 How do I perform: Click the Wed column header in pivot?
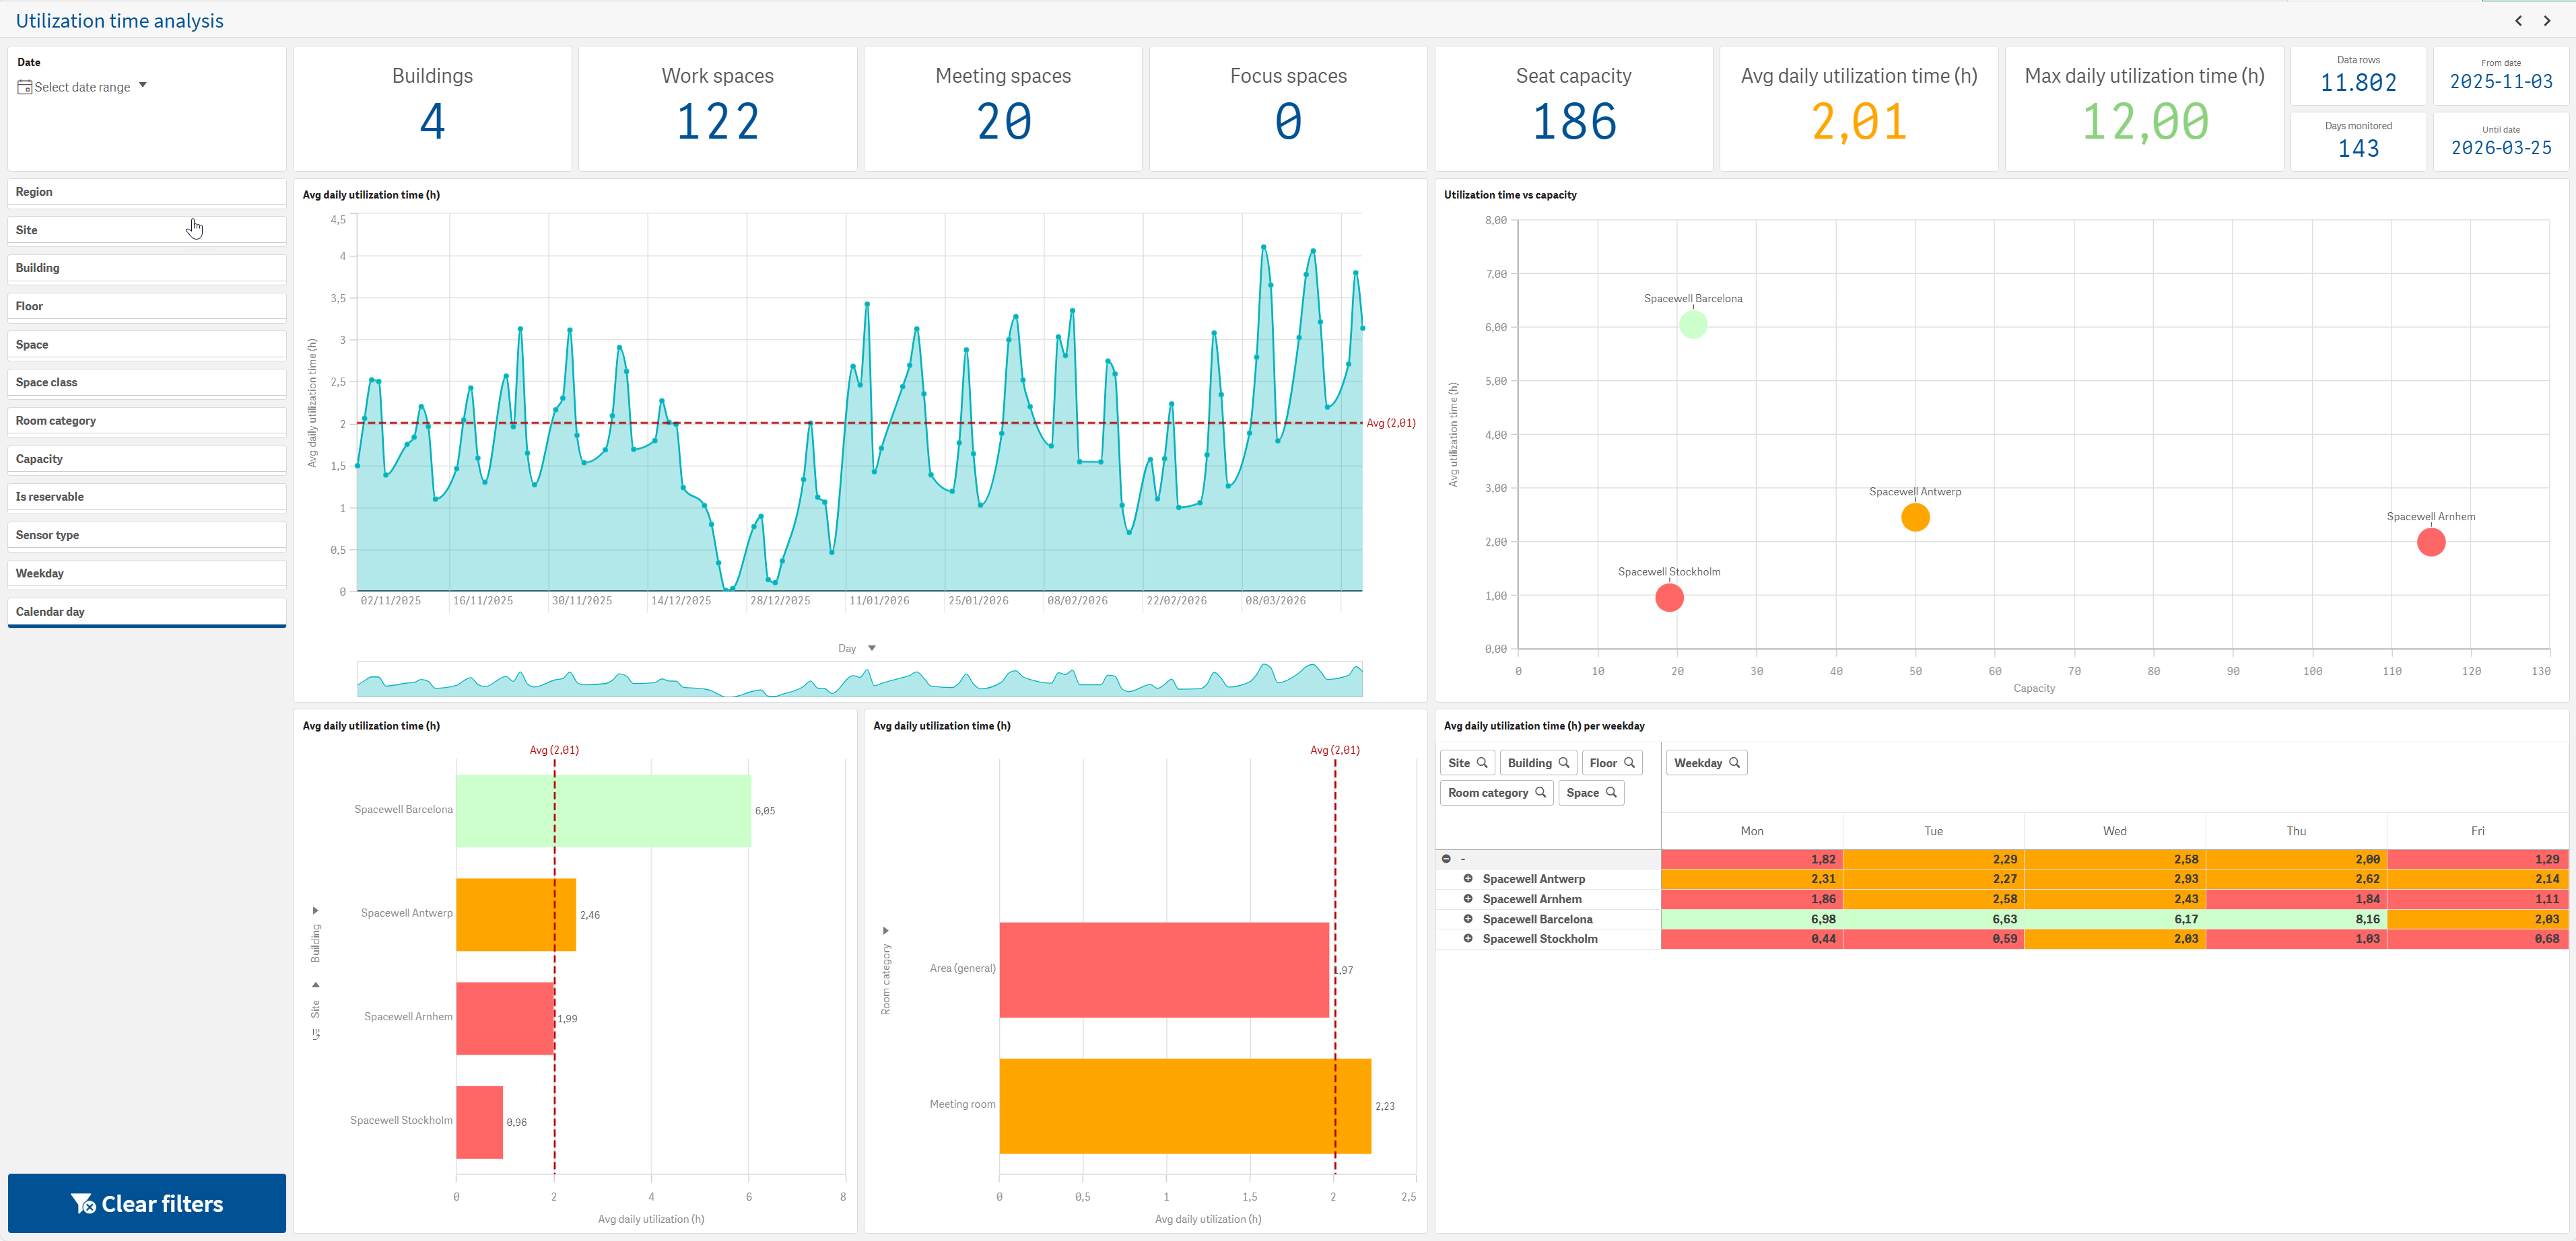coord(2115,830)
